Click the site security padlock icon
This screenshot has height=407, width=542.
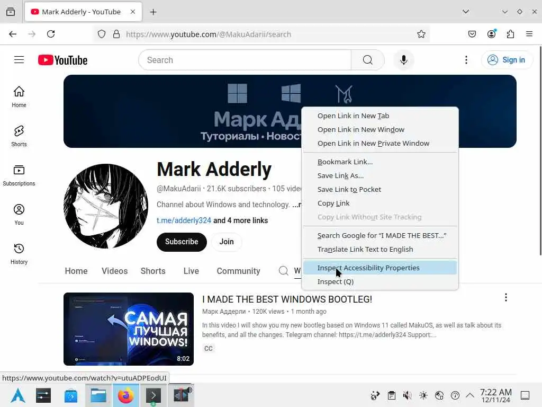point(116,34)
